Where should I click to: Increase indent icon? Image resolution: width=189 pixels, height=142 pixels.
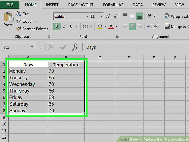(x=157, y=26)
